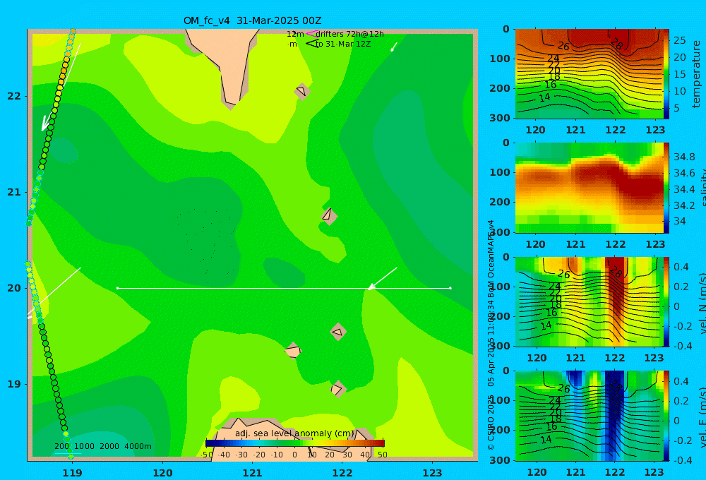
Task: Click the black arrow legend symbol
Action: pos(312,44)
